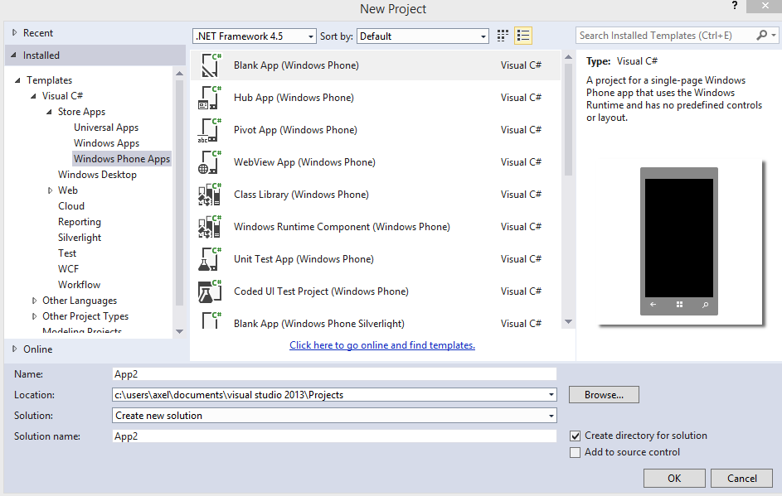Close the New Project dialog
The image size is (782, 496).
pos(765,6)
